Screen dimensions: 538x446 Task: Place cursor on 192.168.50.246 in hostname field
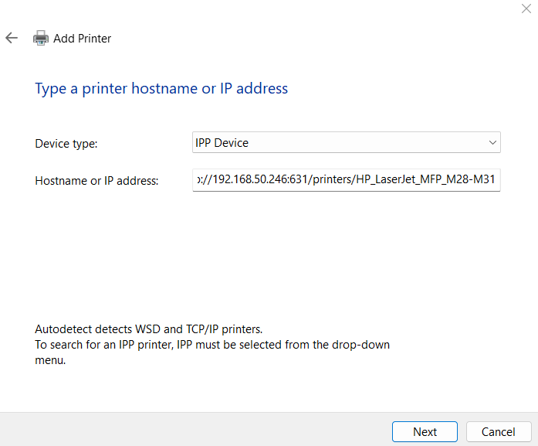coord(248,180)
